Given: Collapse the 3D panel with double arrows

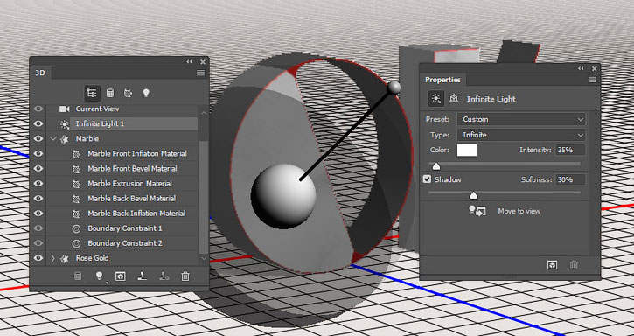Looking at the screenshot, I should coord(189,61).
